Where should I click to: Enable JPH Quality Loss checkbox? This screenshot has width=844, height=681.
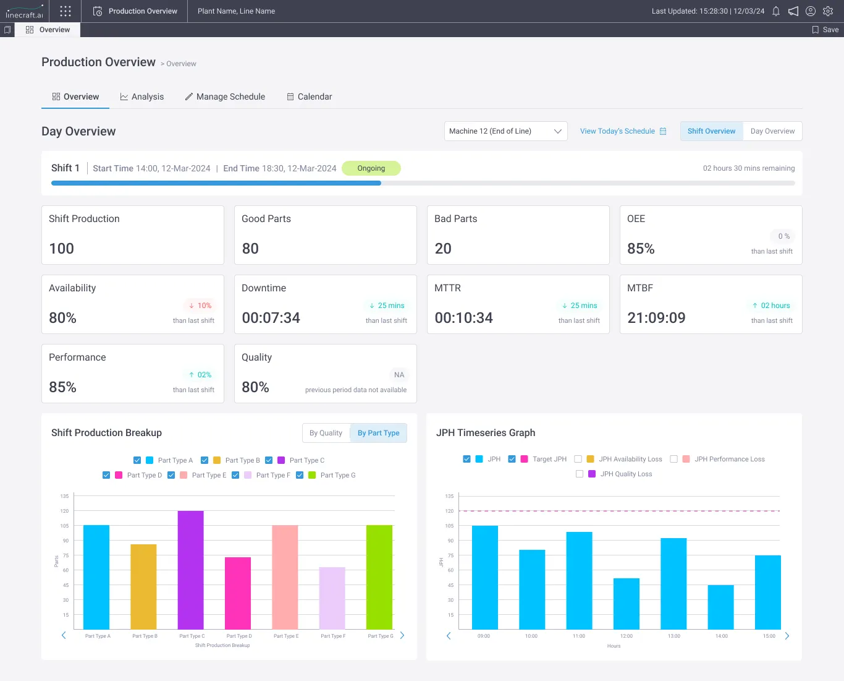(580, 474)
